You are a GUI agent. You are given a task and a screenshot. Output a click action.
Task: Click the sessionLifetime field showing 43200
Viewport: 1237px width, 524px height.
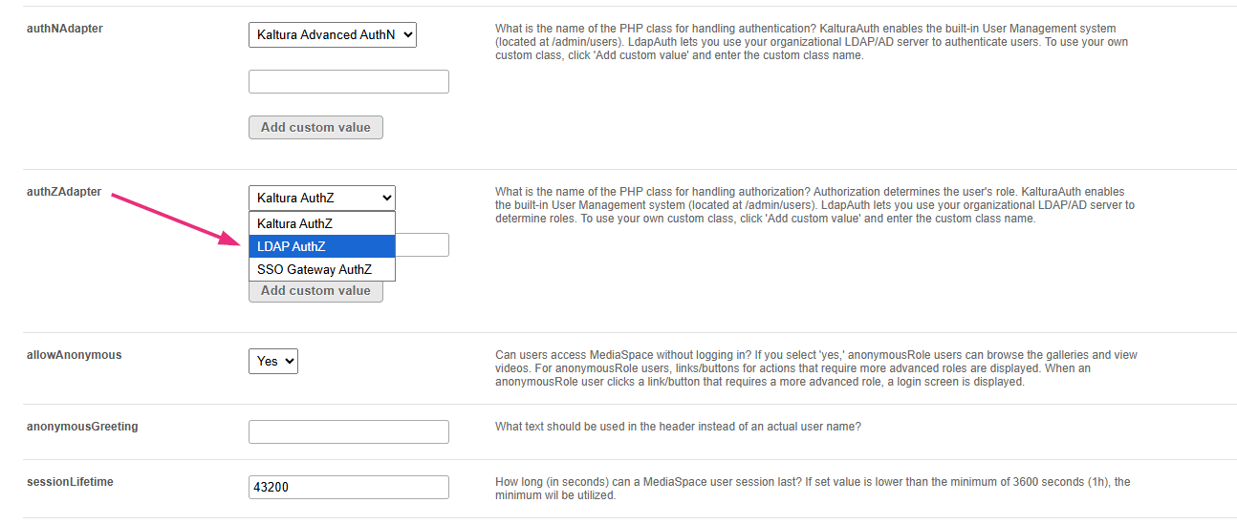pos(349,487)
